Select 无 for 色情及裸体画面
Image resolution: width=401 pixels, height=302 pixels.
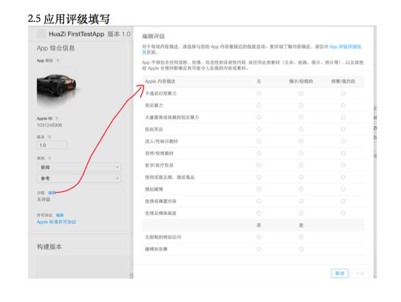click(x=259, y=213)
